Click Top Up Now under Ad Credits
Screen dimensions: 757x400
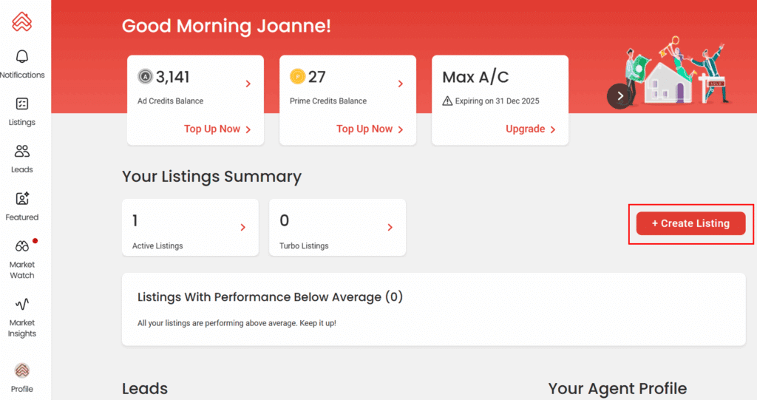point(217,129)
